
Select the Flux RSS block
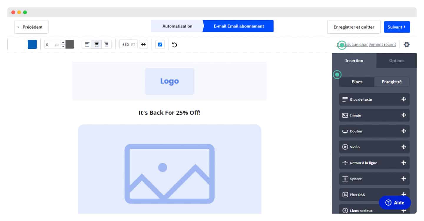(x=374, y=195)
